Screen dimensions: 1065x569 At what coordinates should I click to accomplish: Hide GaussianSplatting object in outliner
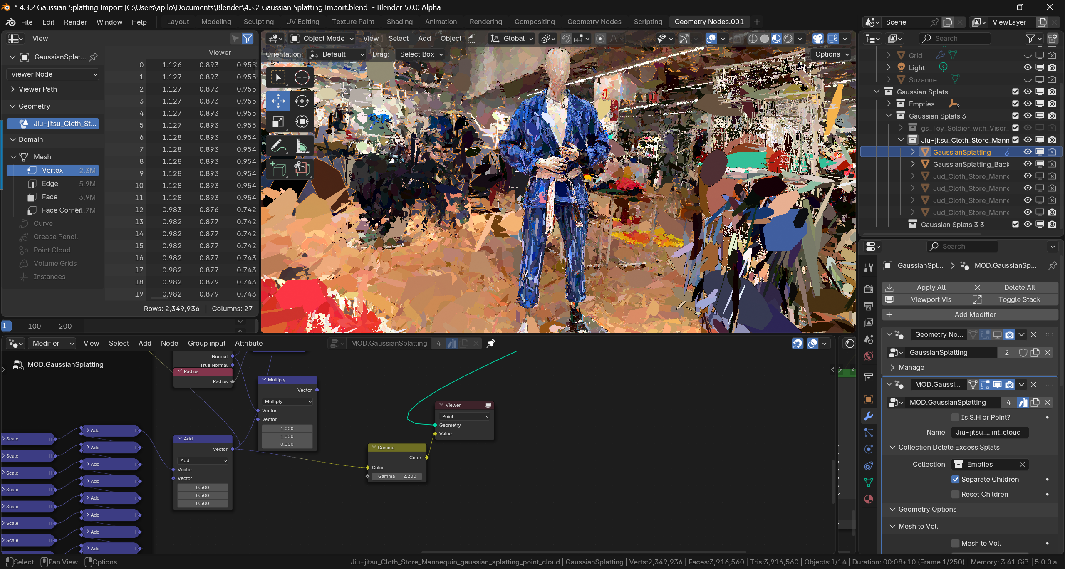[1028, 152]
